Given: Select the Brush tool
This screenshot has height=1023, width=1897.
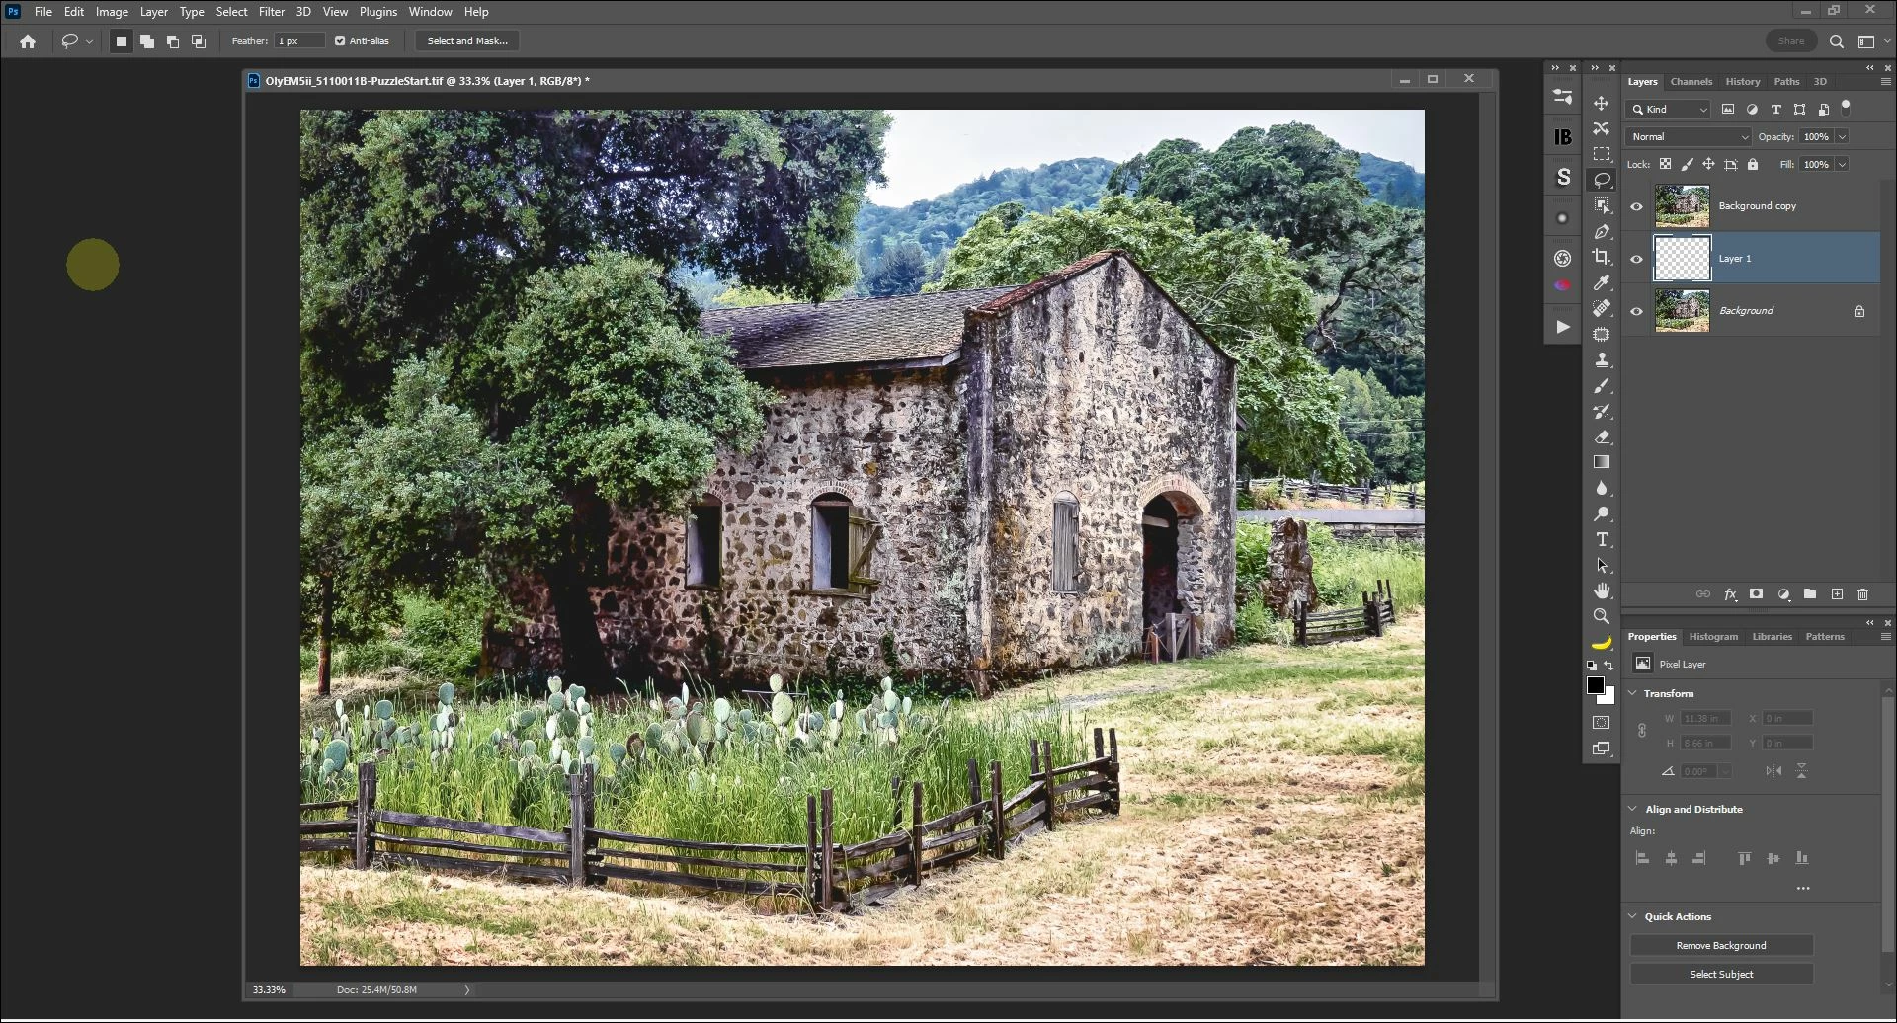Looking at the screenshot, I should (1601, 385).
